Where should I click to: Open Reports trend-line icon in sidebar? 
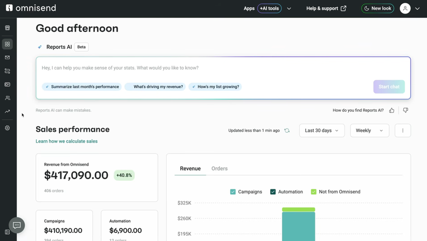point(8,111)
